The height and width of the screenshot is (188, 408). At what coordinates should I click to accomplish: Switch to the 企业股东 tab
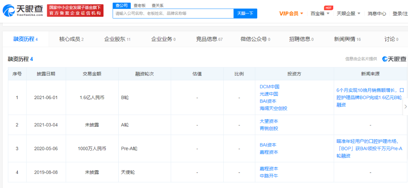117,39
